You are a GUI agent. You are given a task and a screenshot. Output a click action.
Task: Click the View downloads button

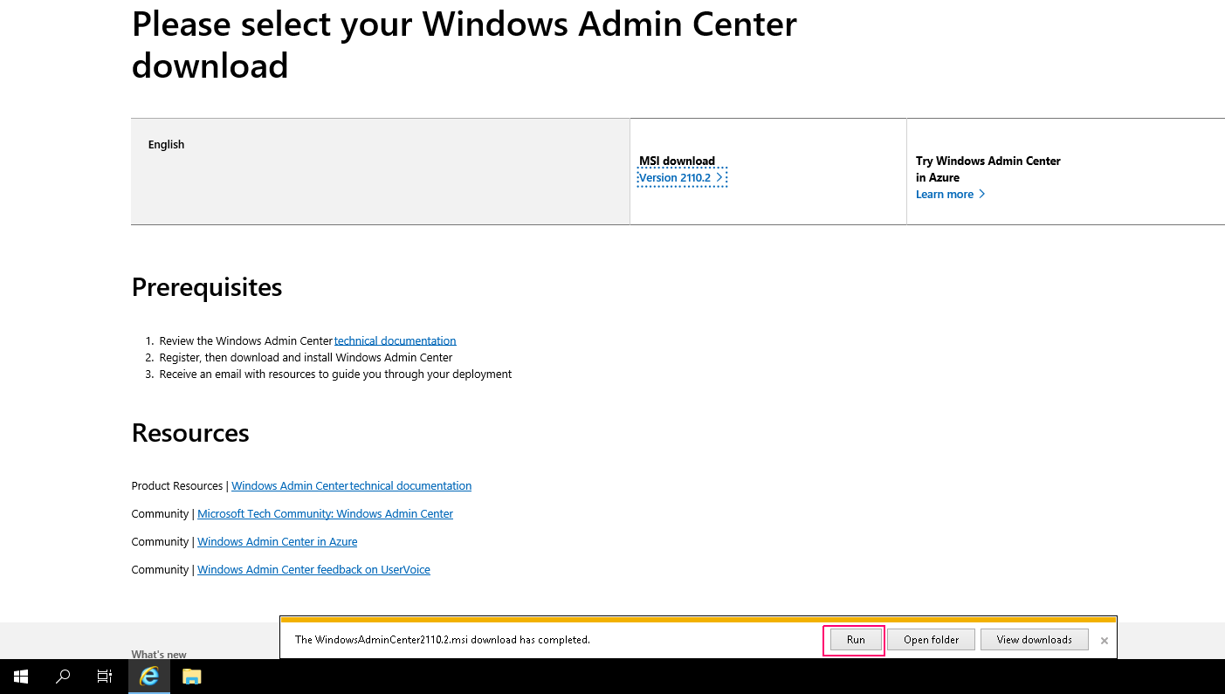pos(1034,640)
